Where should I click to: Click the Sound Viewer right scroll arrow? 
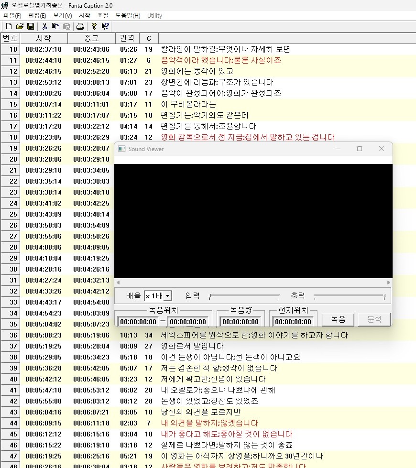click(389, 283)
